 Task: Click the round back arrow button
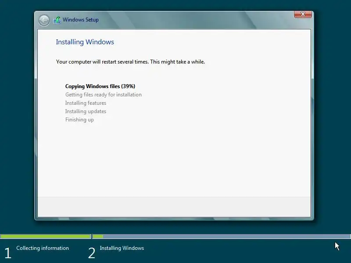click(44, 20)
